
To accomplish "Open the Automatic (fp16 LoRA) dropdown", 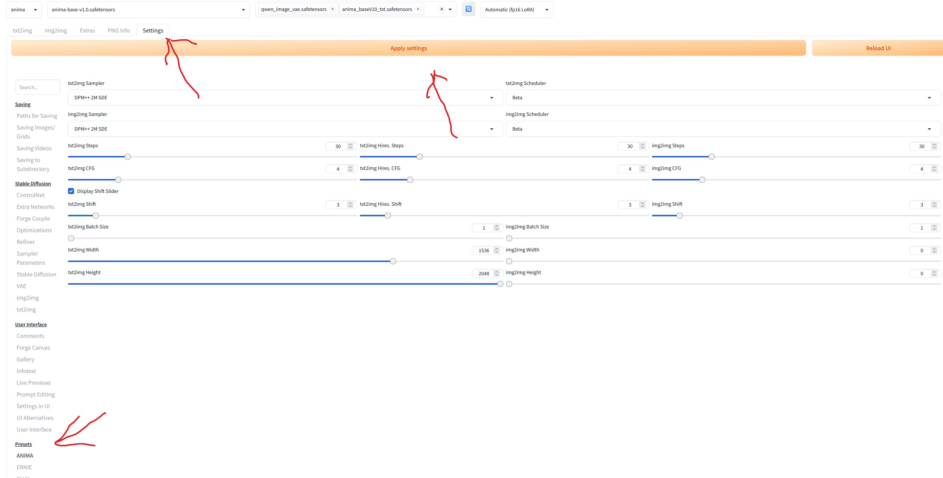I will [517, 9].
